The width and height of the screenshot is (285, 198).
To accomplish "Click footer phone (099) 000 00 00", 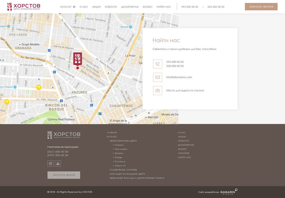I will (x=58, y=155).
